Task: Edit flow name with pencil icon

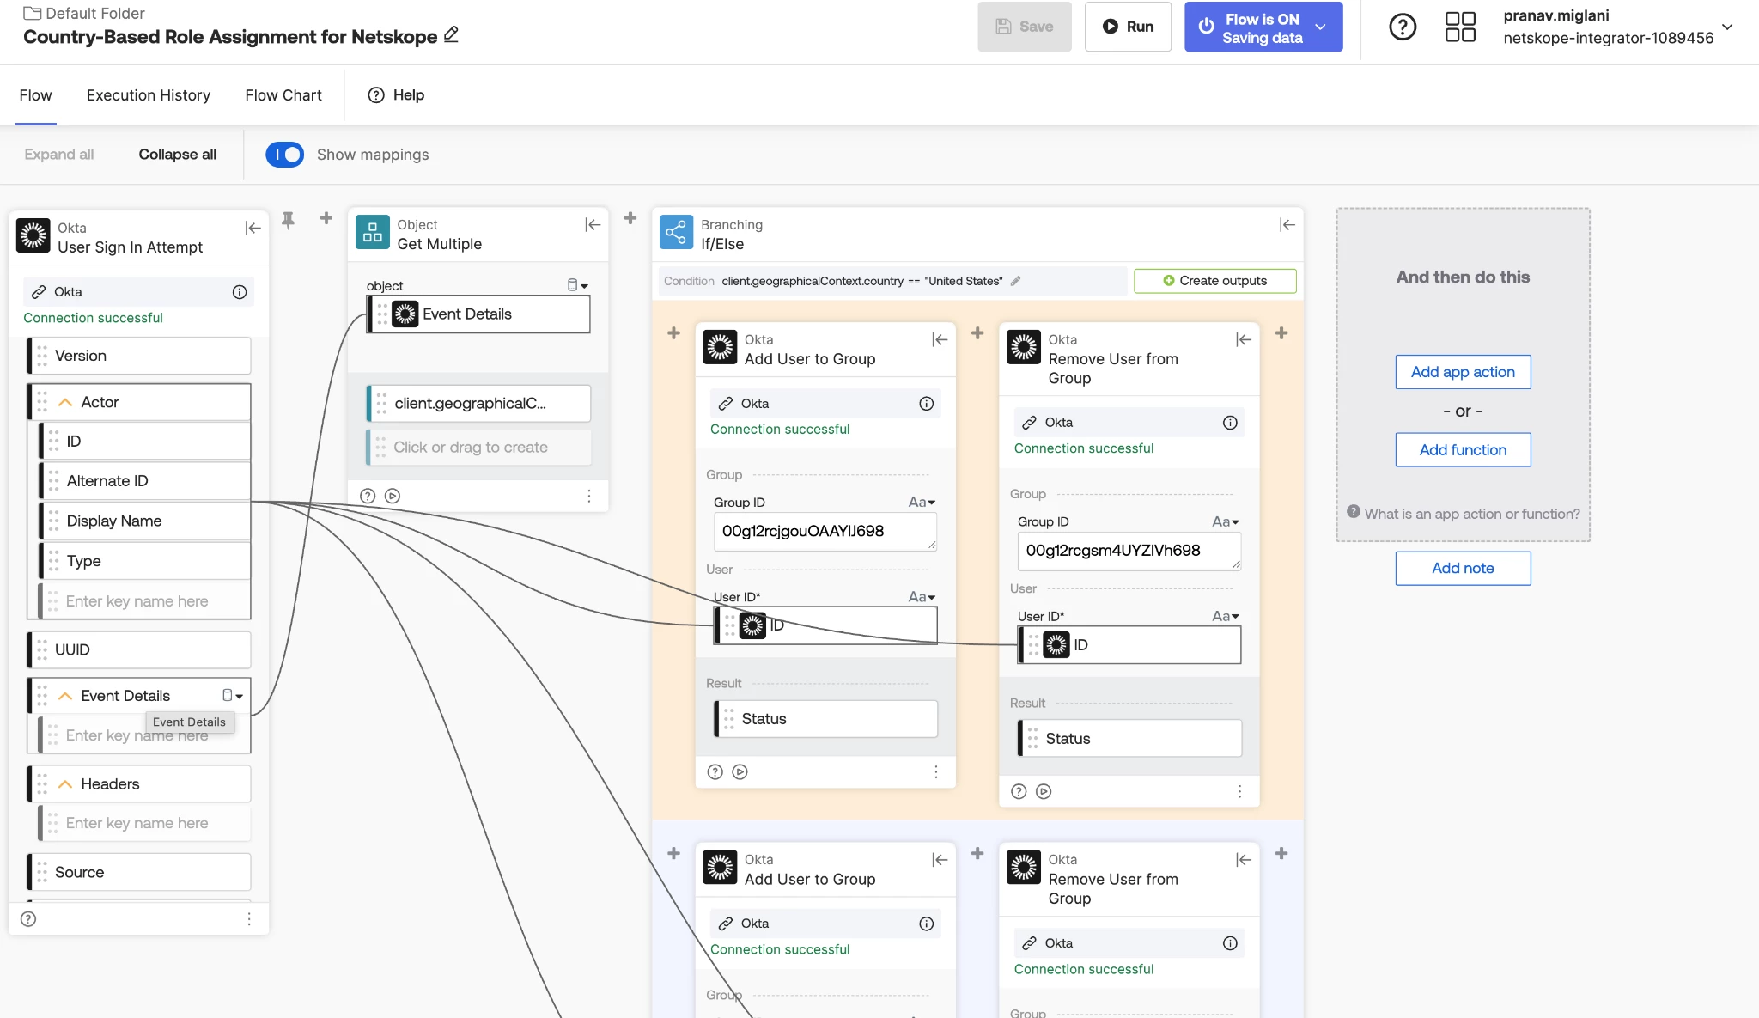Action: pyautogui.click(x=451, y=35)
